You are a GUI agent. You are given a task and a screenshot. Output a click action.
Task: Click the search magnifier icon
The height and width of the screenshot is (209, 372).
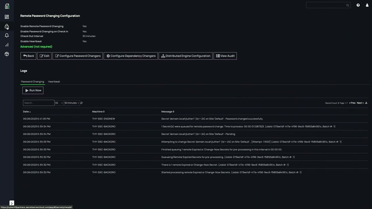click(348, 5)
